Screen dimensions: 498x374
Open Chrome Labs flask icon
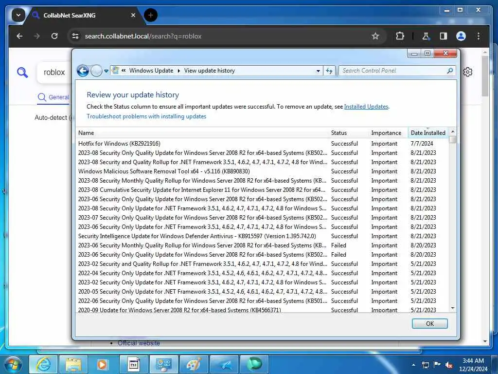pyautogui.click(x=426, y=36)
